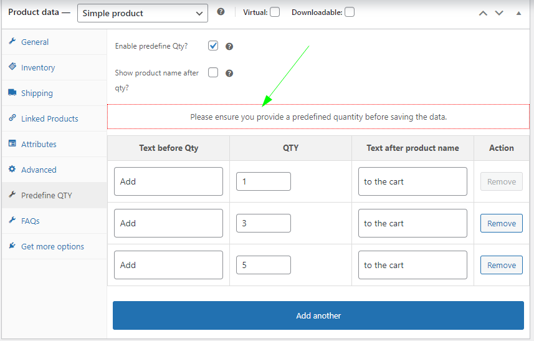
Task: Click the wrench icon beside General
Action: 12,42
